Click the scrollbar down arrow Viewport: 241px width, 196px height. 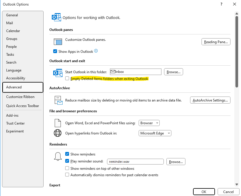[237, 185]
